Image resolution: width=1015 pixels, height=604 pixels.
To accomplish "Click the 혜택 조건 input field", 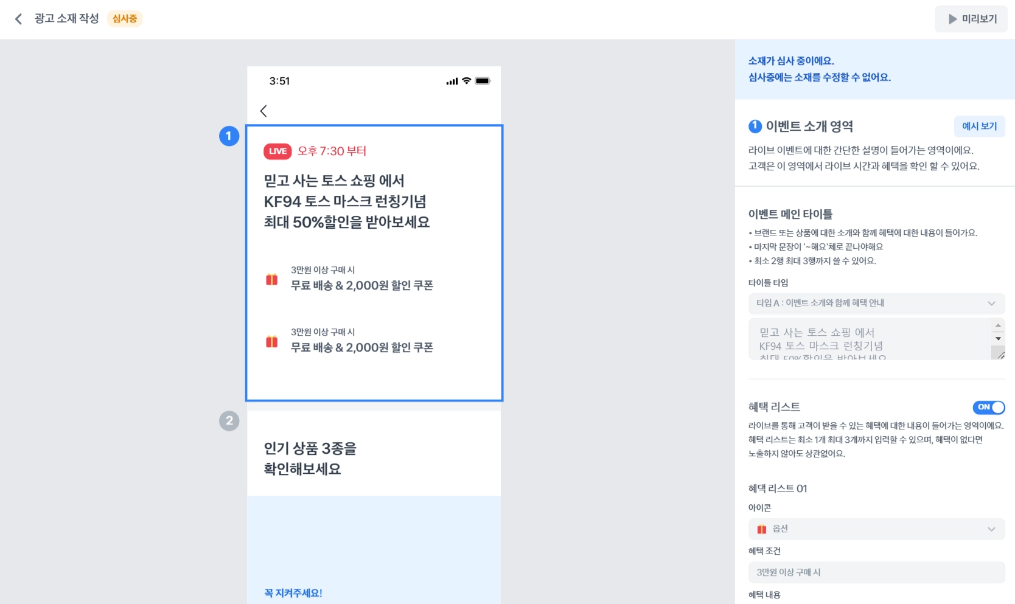I will (x=876, y=572).
